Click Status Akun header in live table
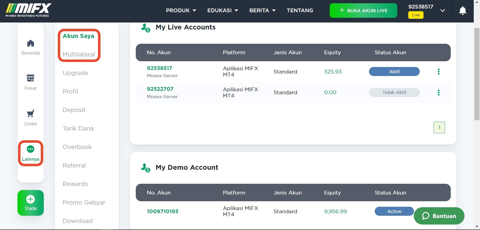The image size is (480, 230). (390, 52)
